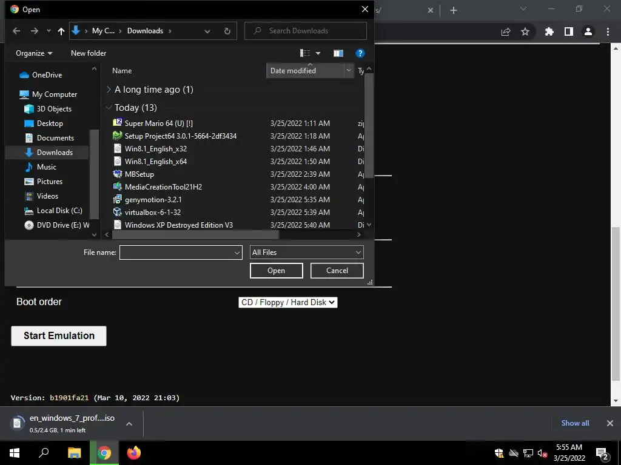621x465 pixels.
Task: Open the All Files type dropdown
Action: pyautogui.click(x=306, y=252)
